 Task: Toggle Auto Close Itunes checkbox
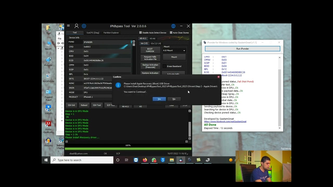(x=171, y=33)
